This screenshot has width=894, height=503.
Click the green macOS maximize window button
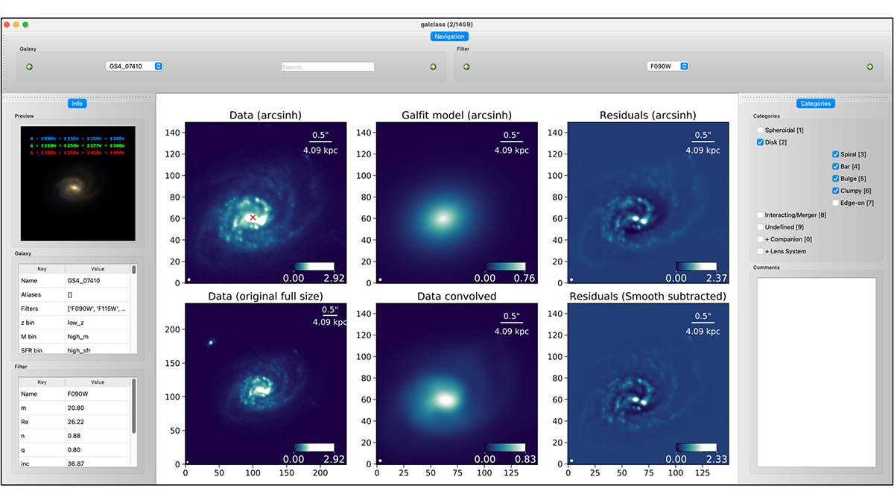click(x=25, y=25)
